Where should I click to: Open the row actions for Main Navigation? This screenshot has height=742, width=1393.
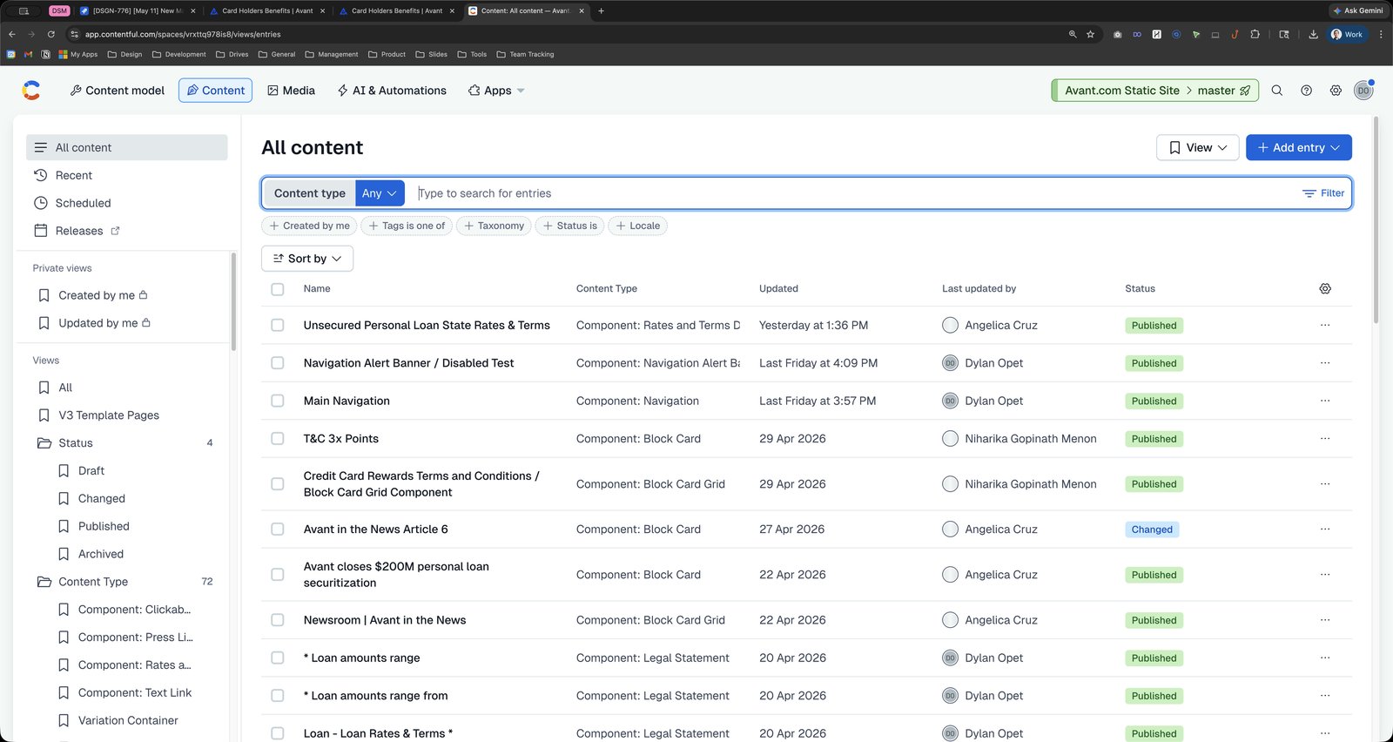(1325, 401)
